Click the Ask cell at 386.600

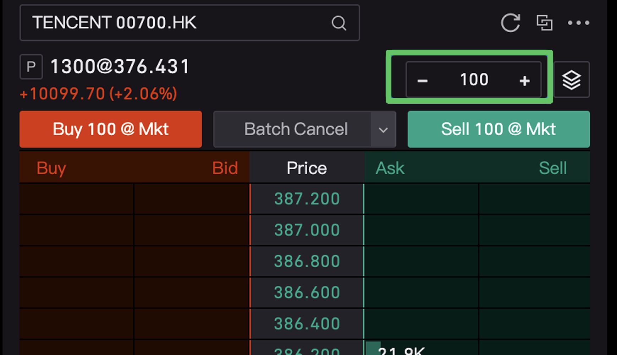421,293
